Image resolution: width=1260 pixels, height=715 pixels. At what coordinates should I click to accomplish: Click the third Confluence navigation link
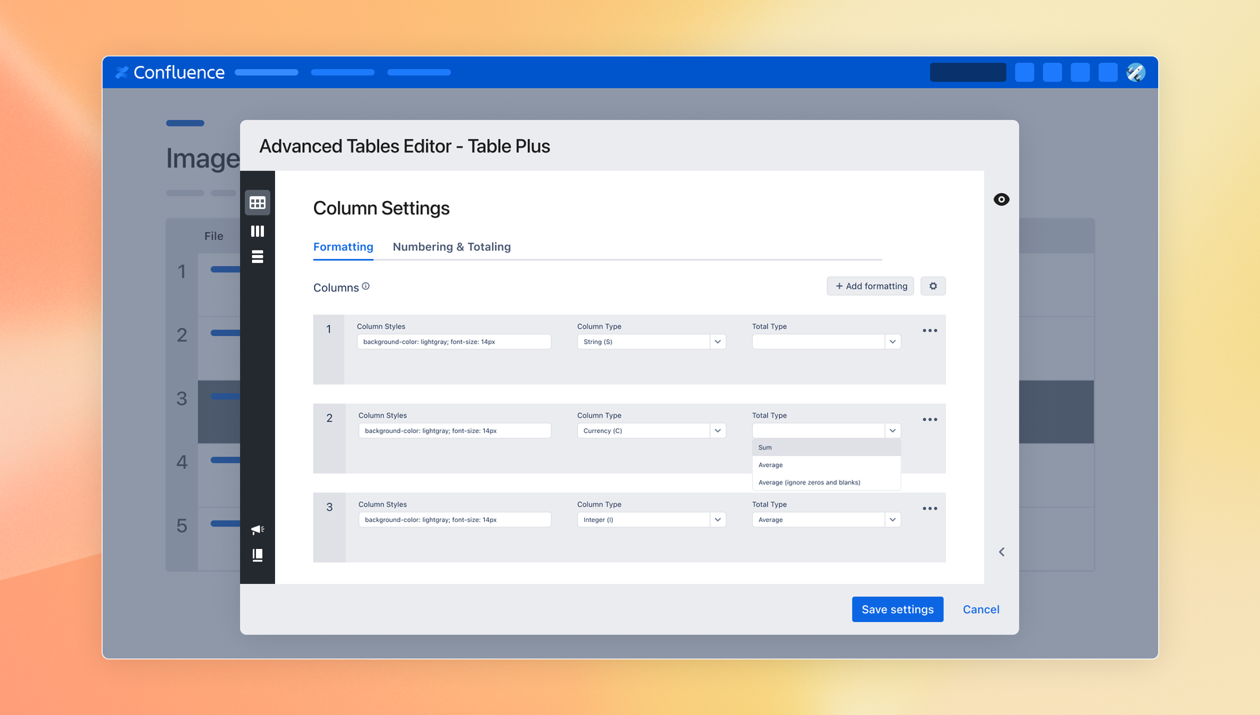click(x=419, y=72)
